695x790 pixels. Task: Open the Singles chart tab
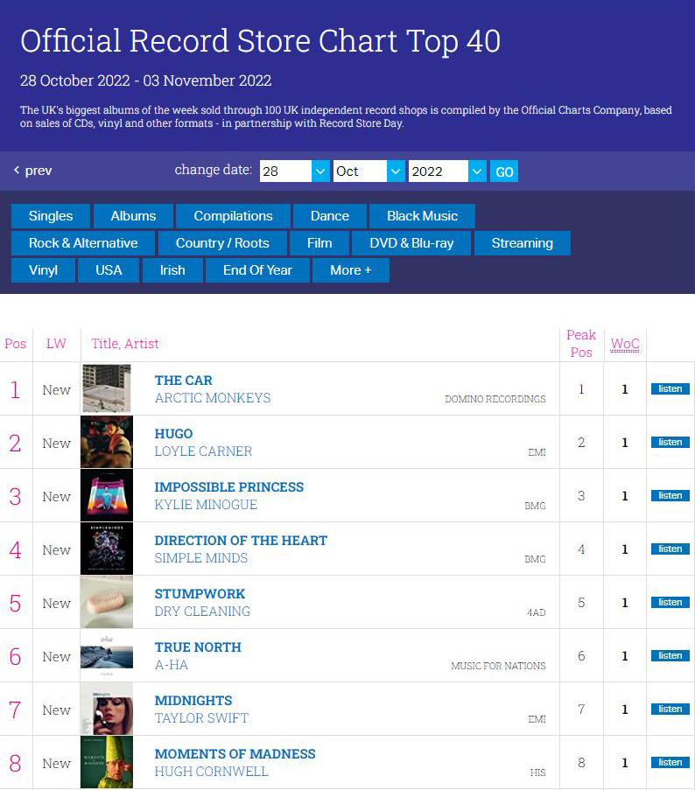click(51, 216)
